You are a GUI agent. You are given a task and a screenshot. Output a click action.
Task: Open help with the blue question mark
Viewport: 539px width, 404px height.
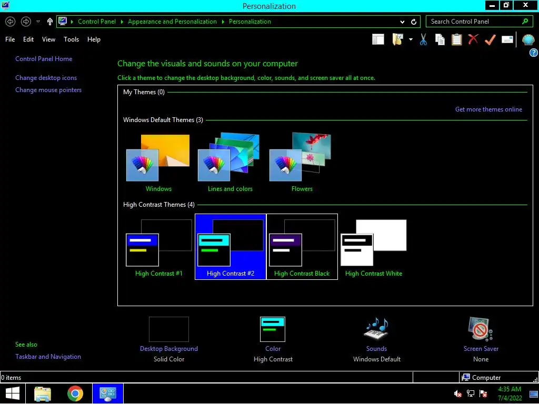point(534,53)
